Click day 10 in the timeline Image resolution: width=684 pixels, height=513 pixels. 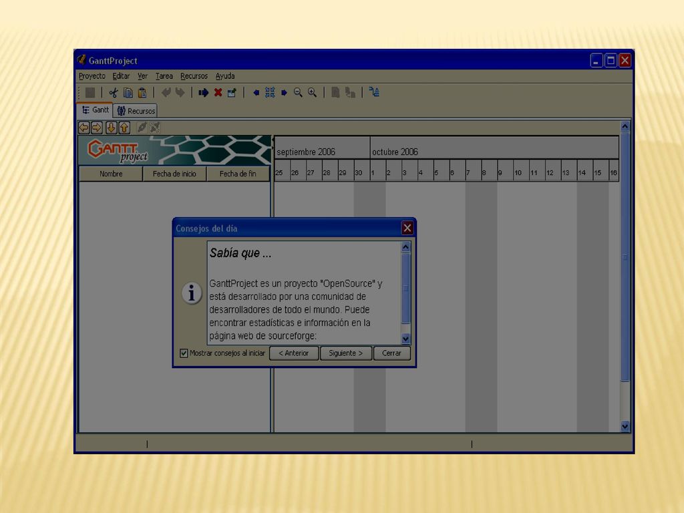pos(521,170)
